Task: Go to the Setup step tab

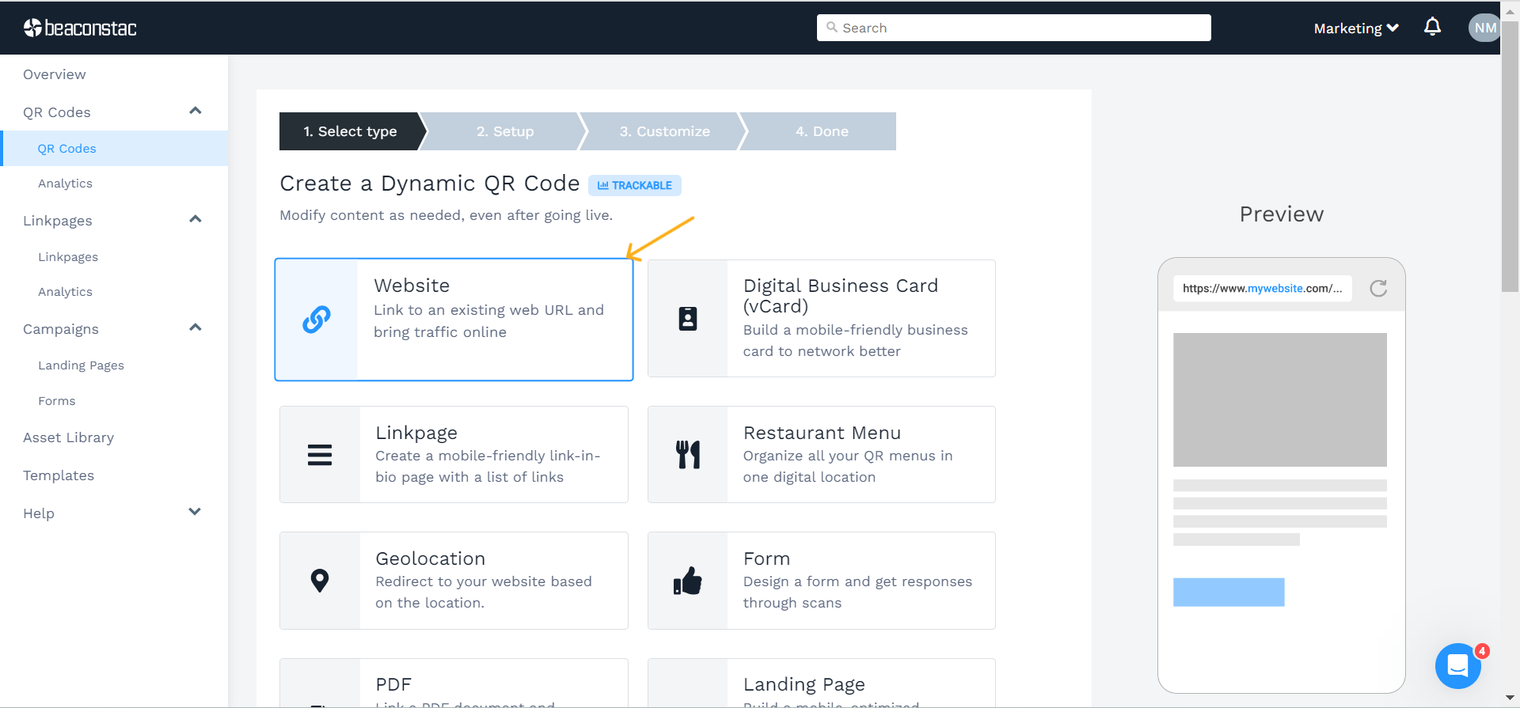Action: click(x=505, y=131)
